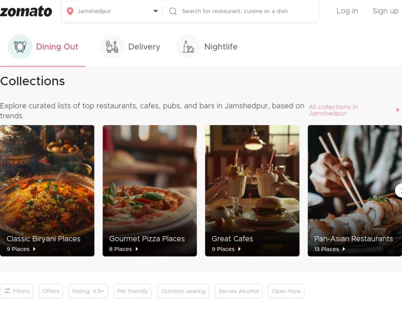The height and width of the screenshot is (315, 402).
Task: Switch to the Delivery tab
Action: tap(144, 47)
